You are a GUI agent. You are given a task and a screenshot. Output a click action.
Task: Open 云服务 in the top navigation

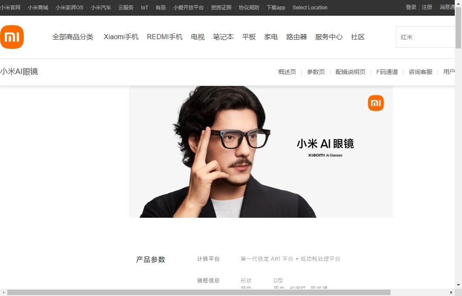126,7
